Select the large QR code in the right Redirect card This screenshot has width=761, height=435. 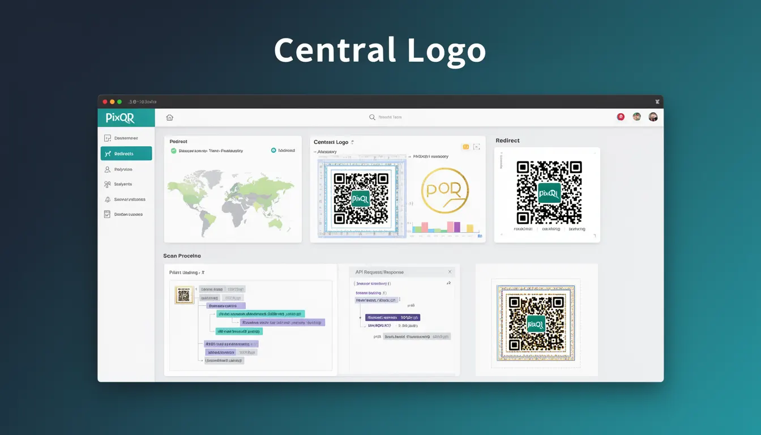(x=549, y=193)
